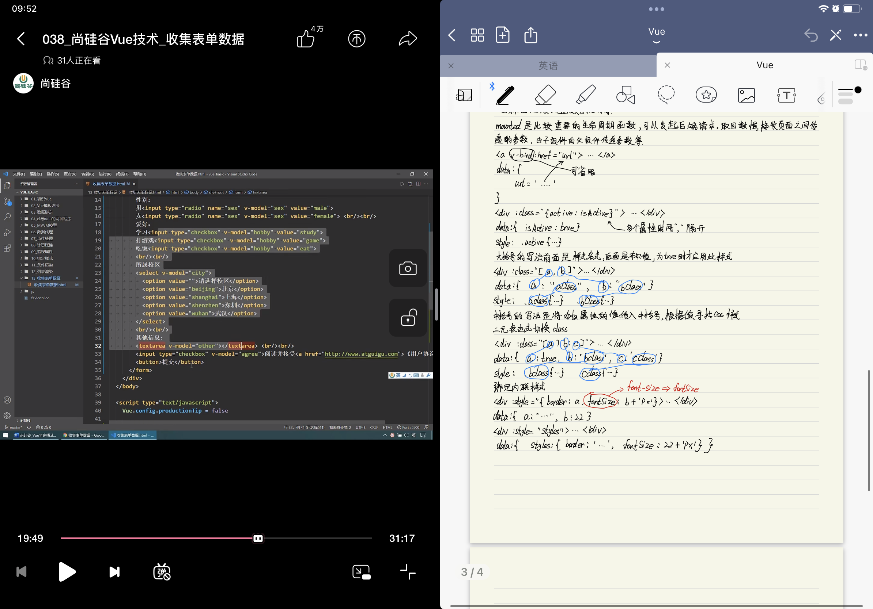Image resolution: width=873 pixels, height=609 pixels.
Task: Like the video with the thumbs-up button
Action: pos(305,39)
